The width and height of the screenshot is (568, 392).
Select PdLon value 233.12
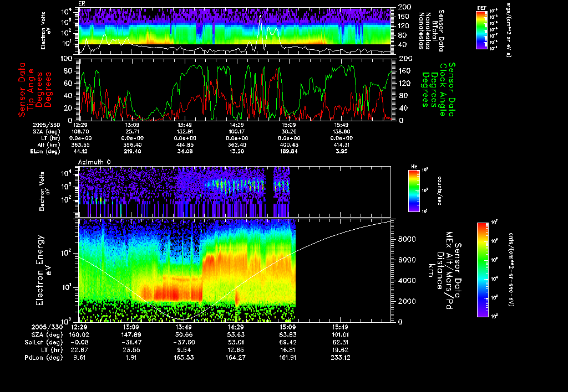[340, 357]
